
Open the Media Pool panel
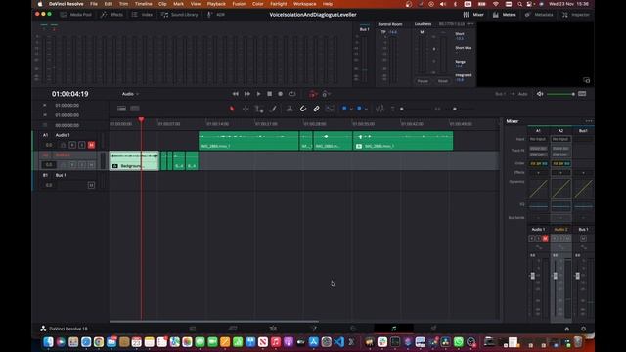tap(76, 15)
